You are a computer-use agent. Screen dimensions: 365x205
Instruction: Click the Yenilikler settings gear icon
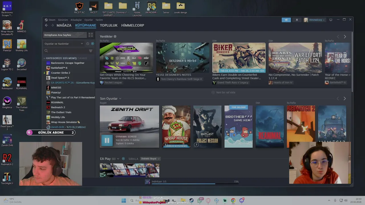coord(115,36)
